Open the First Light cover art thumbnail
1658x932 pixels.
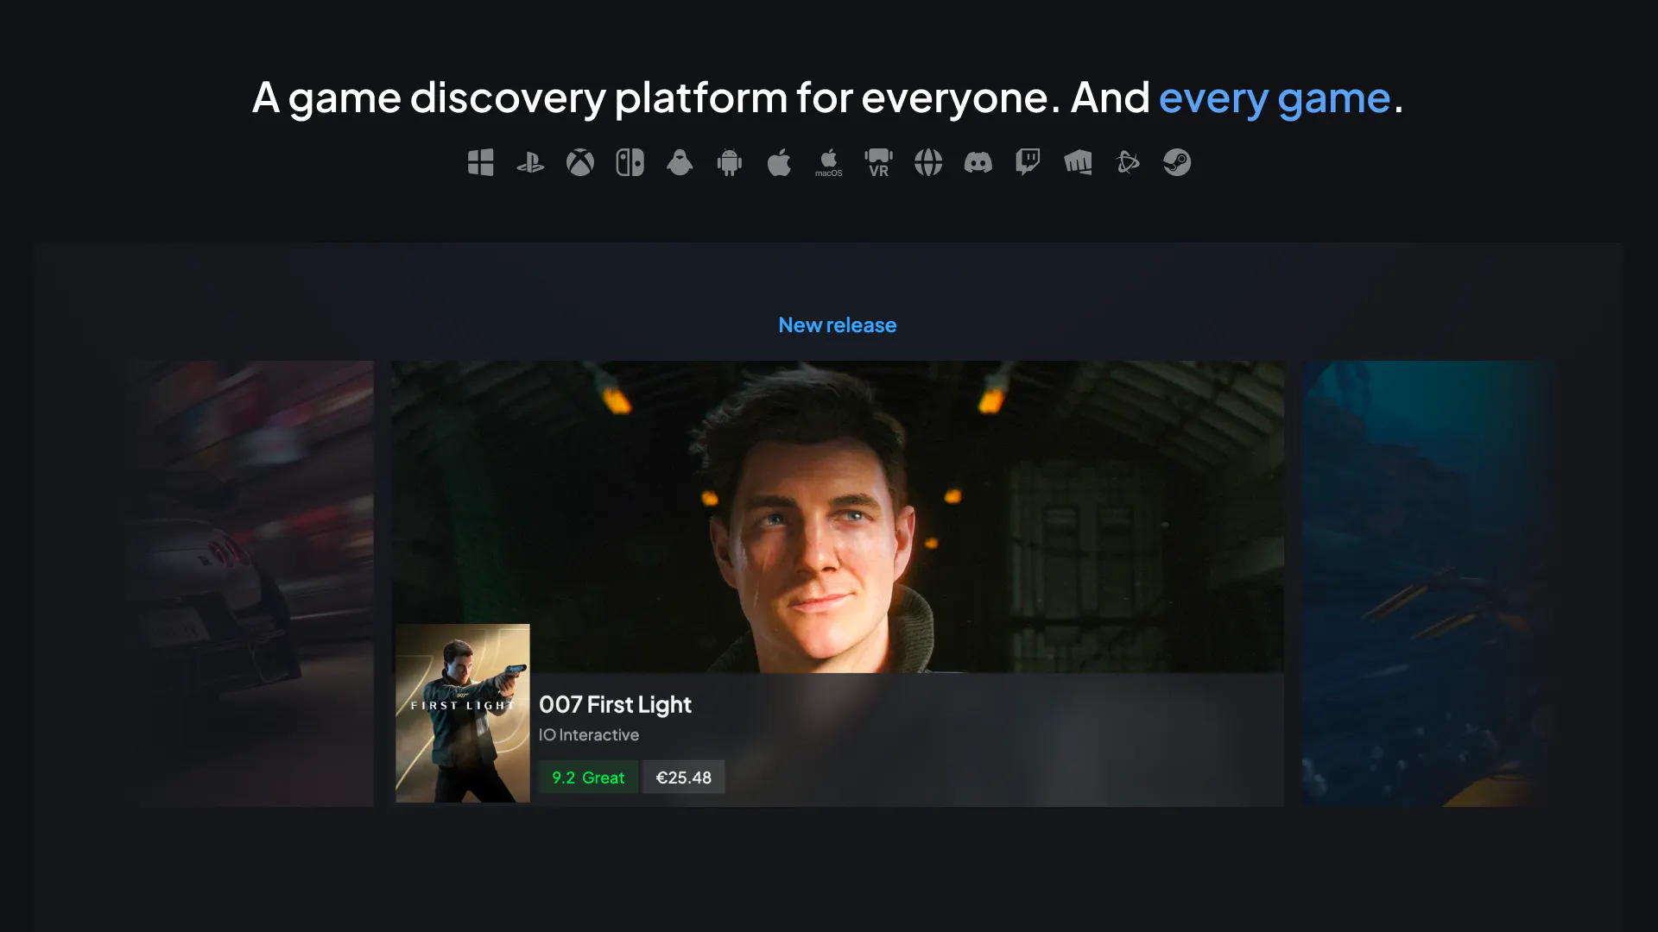click(463, 714)
